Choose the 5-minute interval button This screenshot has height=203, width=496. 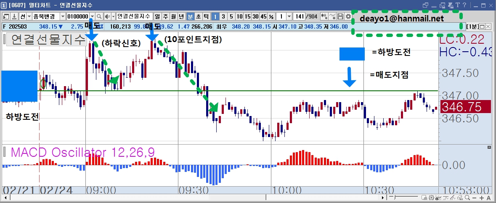coord(231,16)
